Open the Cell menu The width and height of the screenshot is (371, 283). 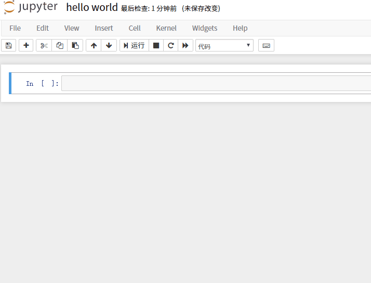(x=135, y=28)
